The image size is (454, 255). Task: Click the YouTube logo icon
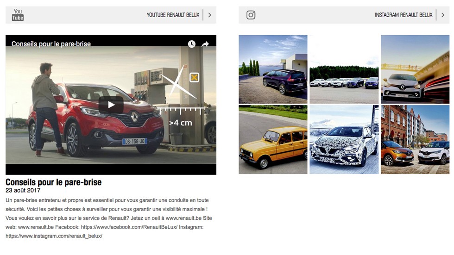pos(18,15)
